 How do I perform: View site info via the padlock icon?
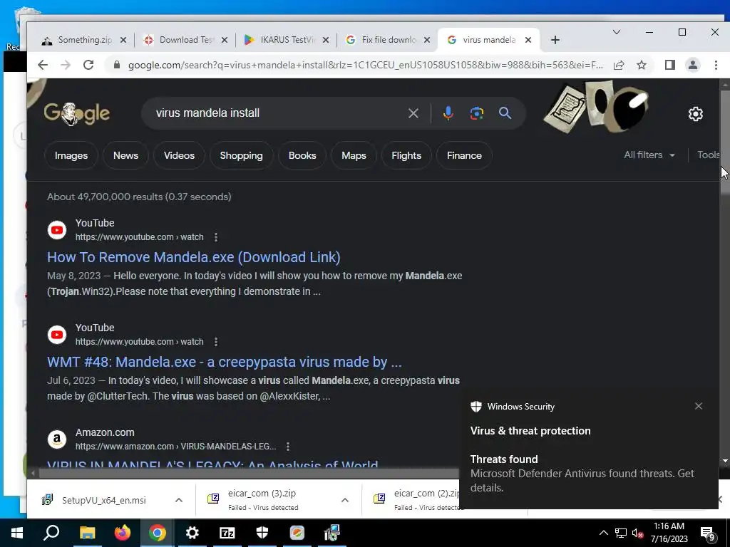click(117, 65)
